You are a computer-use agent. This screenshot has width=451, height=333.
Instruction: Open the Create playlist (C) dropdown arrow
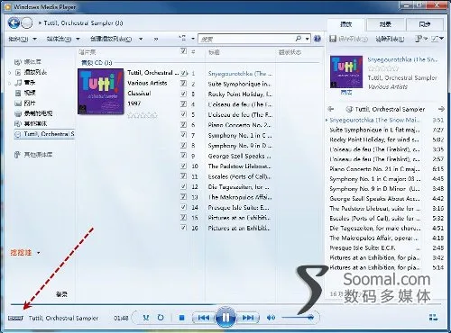point(141,39)
